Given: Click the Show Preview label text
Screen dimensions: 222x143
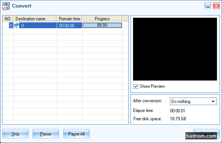Looking at the screenshot, I should 152,86.
